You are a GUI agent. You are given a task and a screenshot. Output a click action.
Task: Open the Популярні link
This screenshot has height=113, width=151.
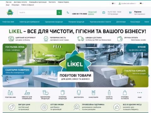coord(15,5)
